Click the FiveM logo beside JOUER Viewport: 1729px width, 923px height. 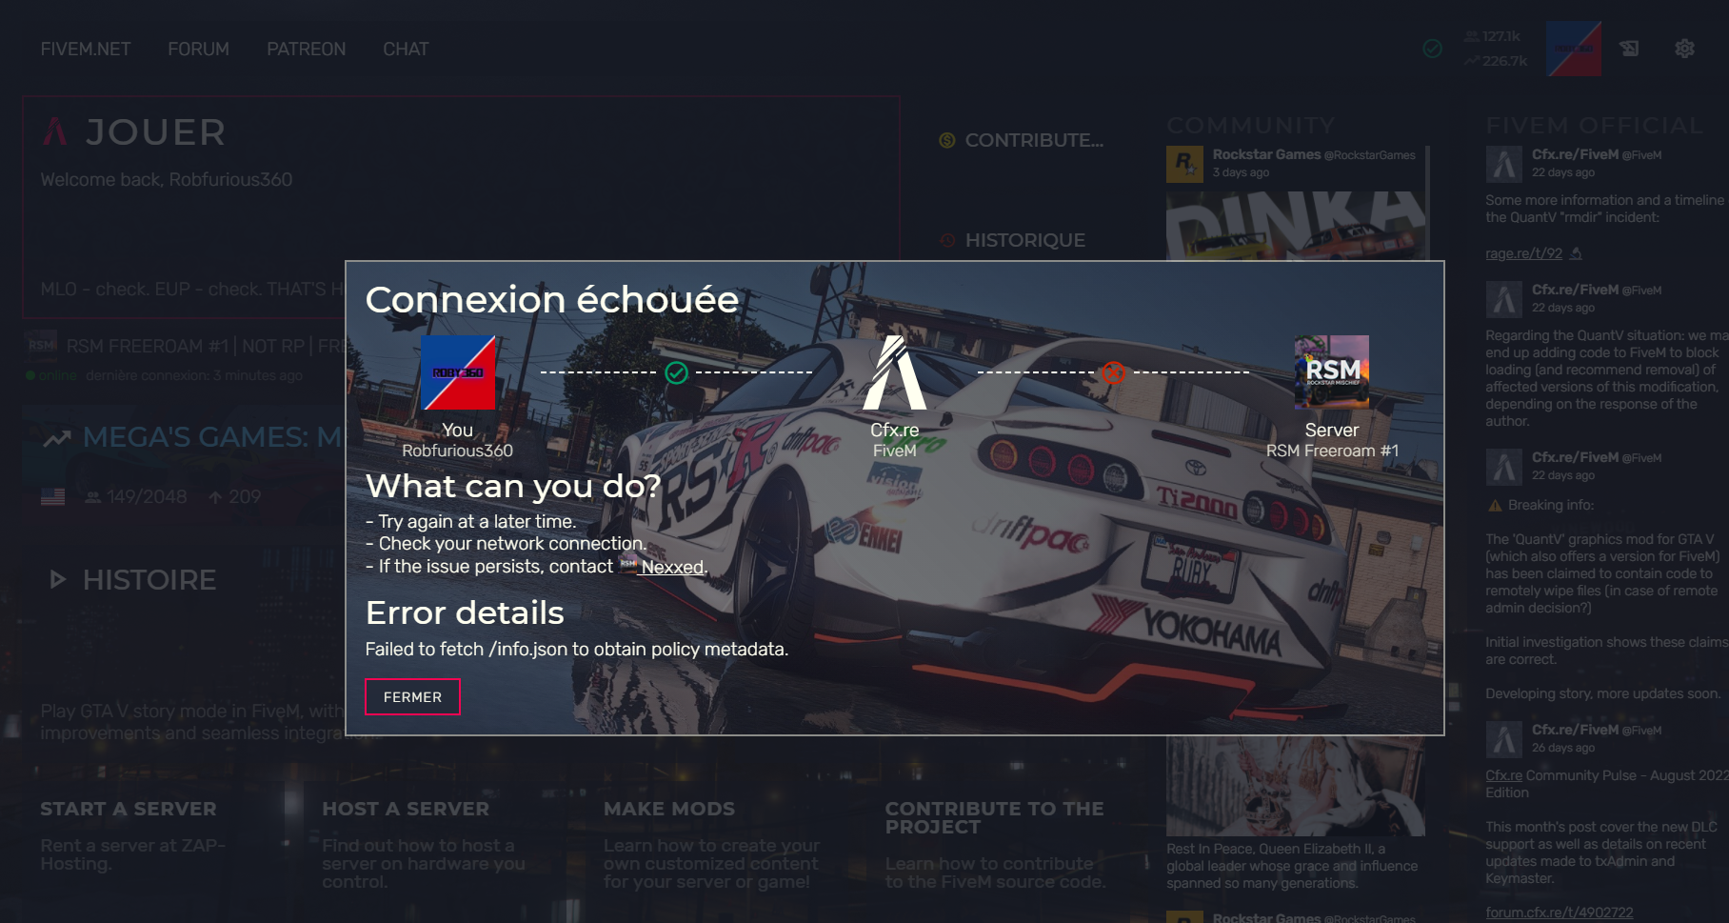(x=55, y=131)
